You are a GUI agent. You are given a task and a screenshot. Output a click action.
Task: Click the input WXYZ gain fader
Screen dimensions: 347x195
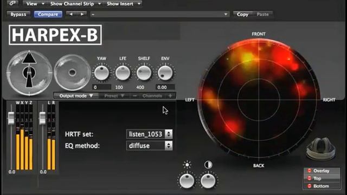[x=11, y=118]
